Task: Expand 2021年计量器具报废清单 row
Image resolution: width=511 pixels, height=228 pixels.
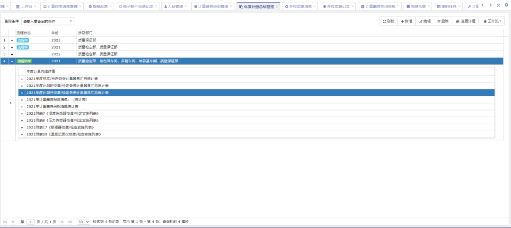Action: pyautogui.click(x=22, y=100)
